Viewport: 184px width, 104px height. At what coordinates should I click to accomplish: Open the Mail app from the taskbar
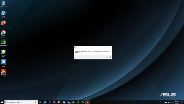[x=69, y=102]
